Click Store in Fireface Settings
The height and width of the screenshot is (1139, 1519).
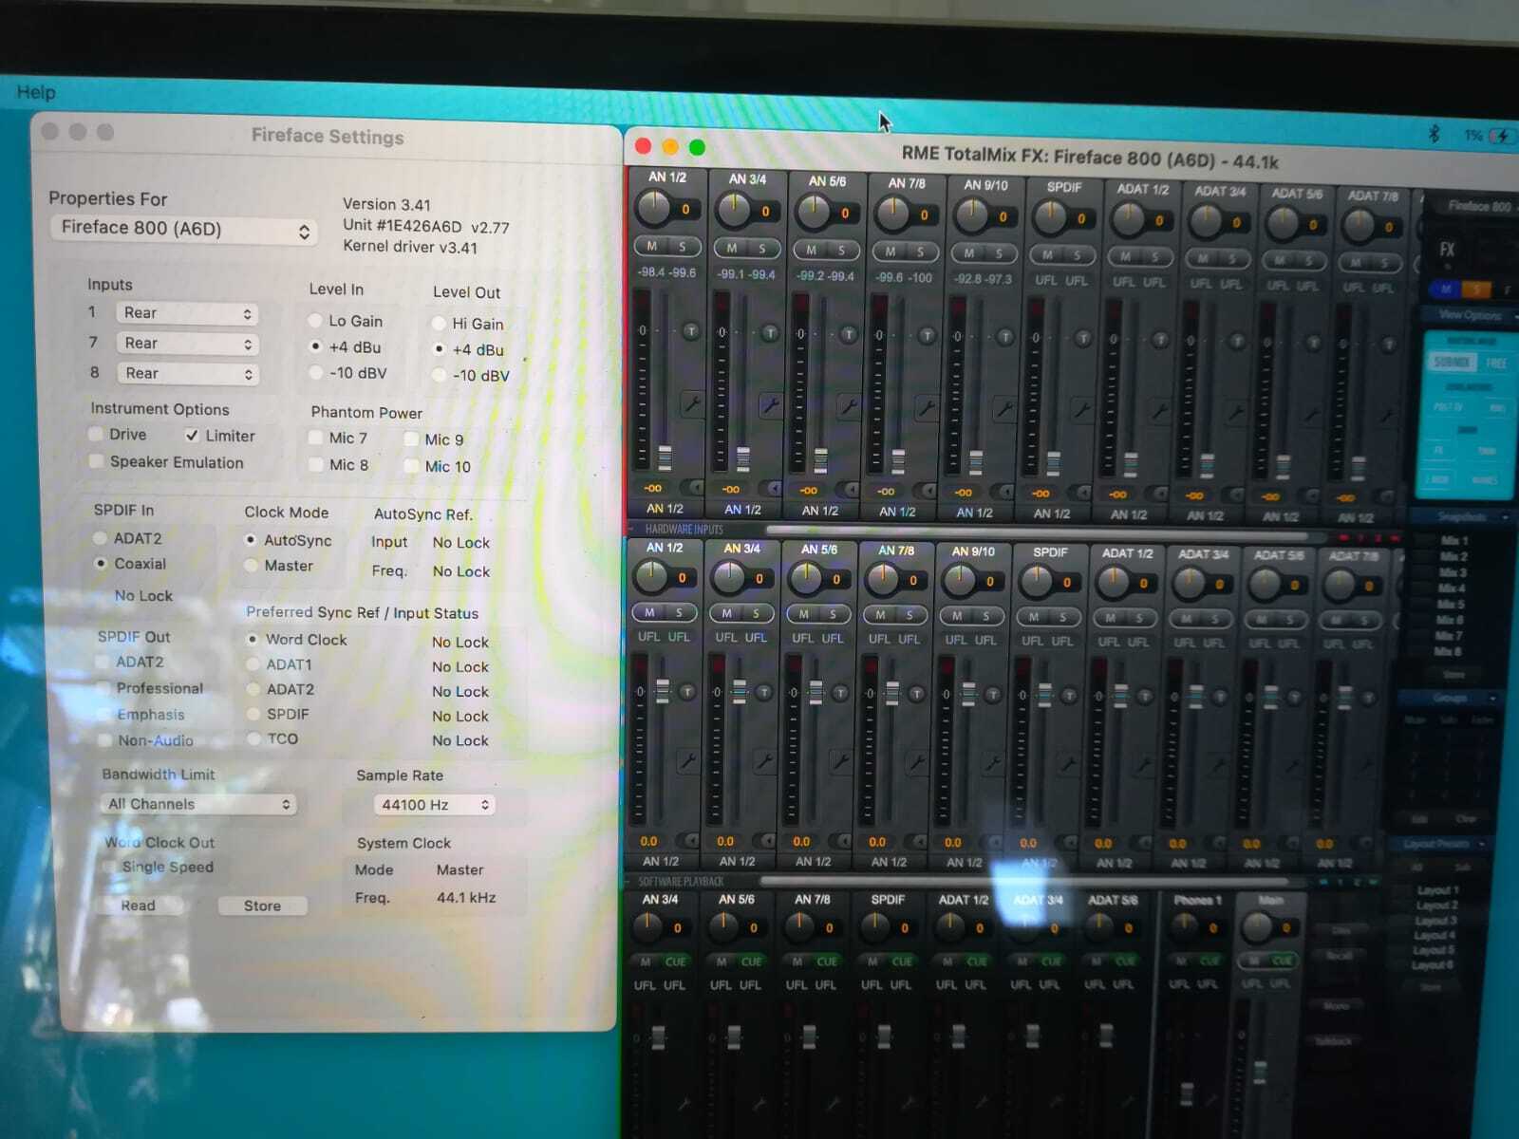262,906
